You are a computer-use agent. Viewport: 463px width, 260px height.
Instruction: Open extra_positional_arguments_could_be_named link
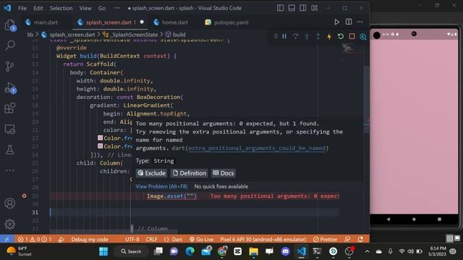point(257,148)
